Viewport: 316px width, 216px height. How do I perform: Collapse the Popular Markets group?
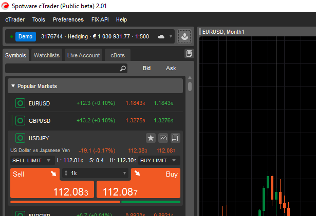95,86
